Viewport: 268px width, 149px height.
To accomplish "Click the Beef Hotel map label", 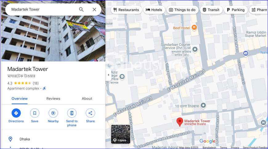I will tap(181, 28).
